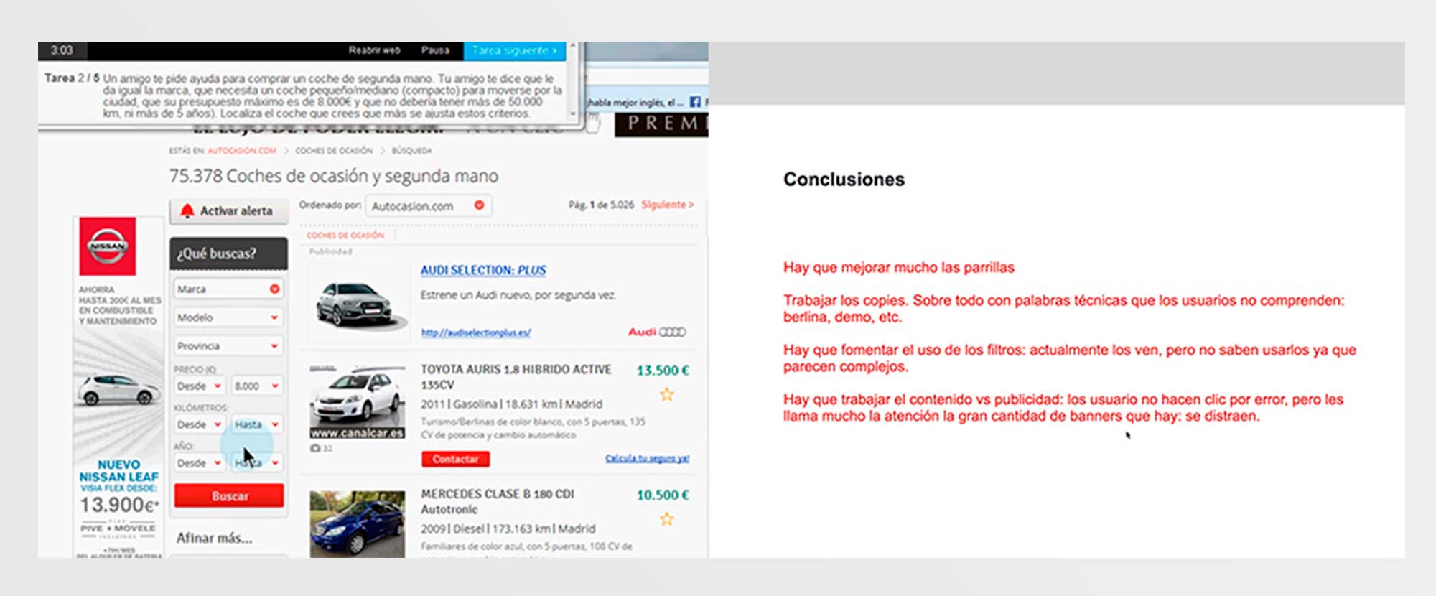
Task: Open COCHES DE OCASIÓN breadcrumb
Action: click(x=334, y=151)
